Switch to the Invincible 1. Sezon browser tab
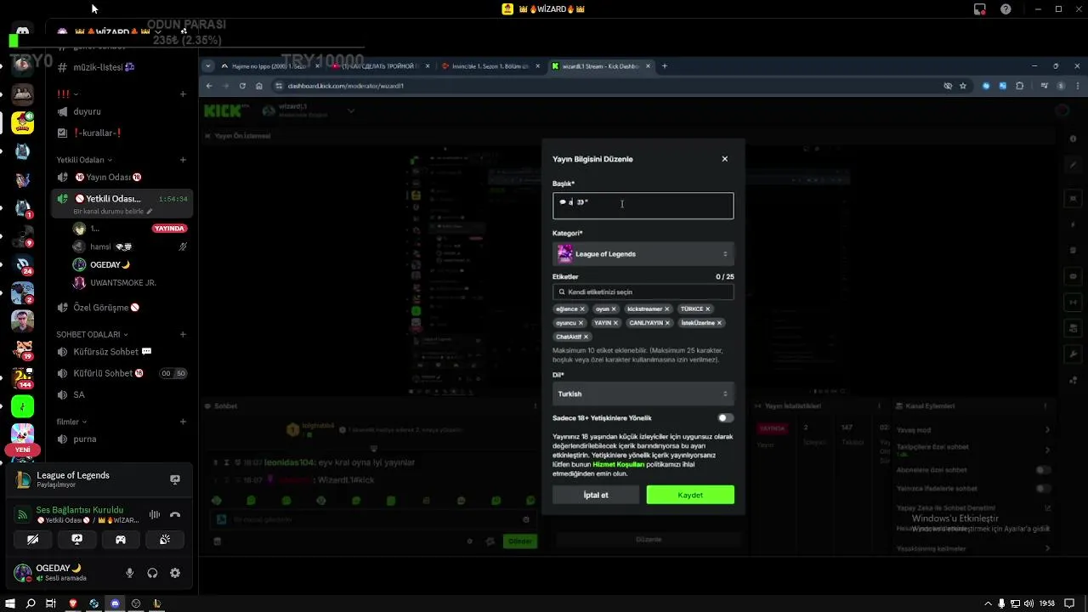1088x612 pixels. pyautogui.click(x=490, y=65)
